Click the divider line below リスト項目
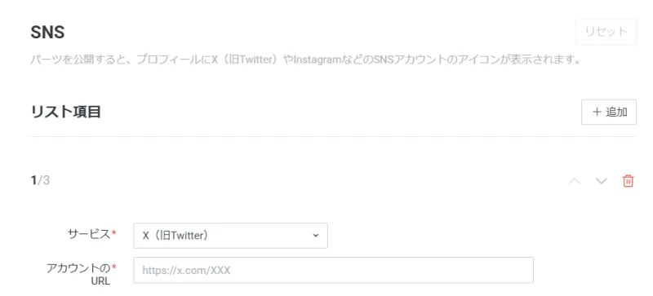Viewport: 653px width, 296px height. pyautogui.click(x=333, y=136)
